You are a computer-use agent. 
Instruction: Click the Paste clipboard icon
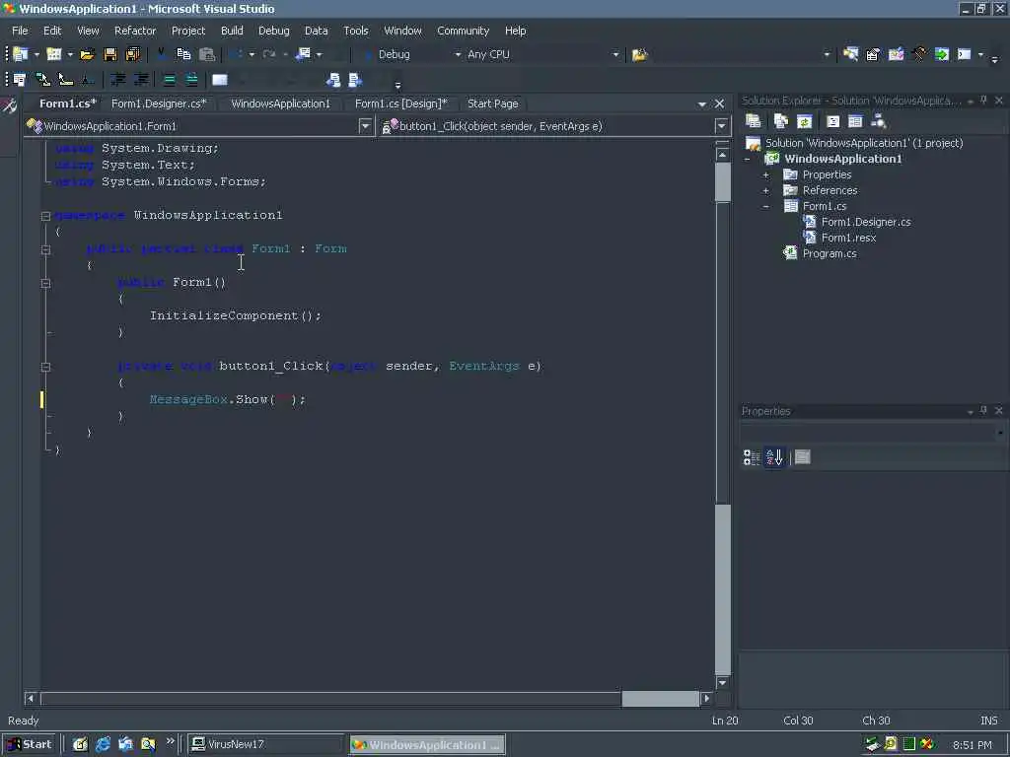(207, 55)
